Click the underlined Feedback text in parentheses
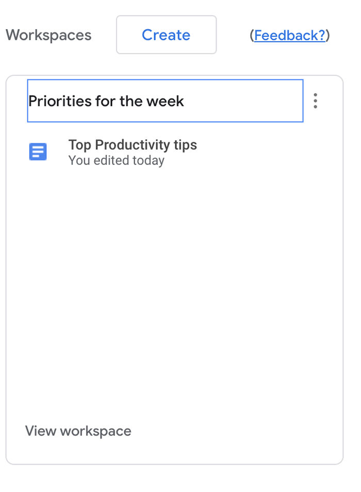 click(289, 36)
